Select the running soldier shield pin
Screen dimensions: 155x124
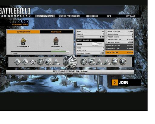91,62
